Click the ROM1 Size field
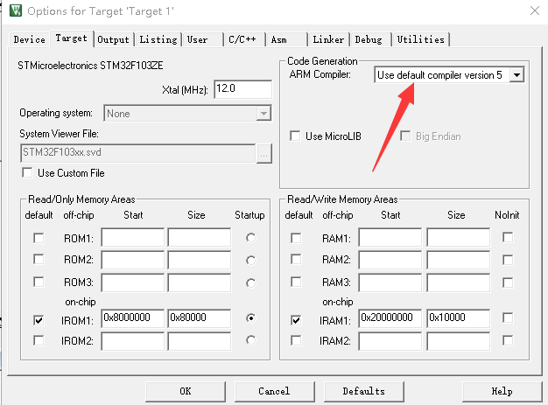548x405 pixels. 200,238
